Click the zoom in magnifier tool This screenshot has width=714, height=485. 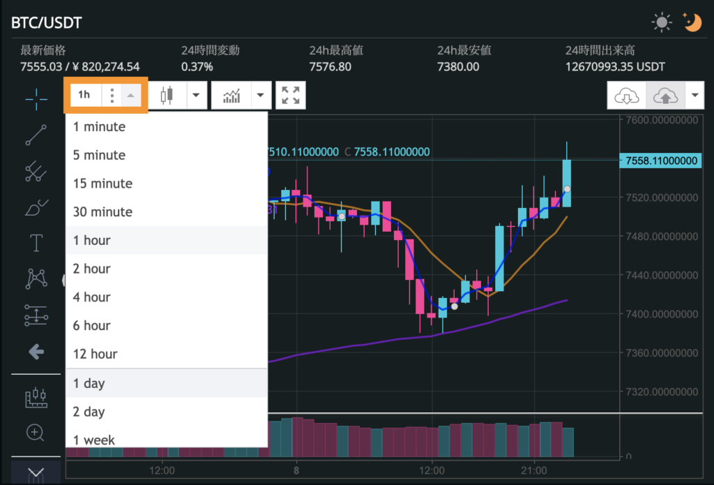(36, 433)
